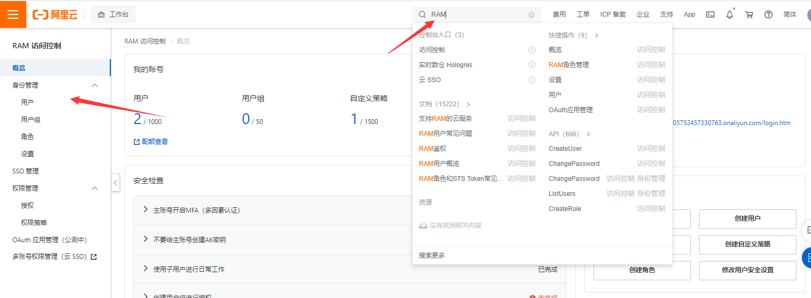Collapse the sidebar with the arrow handle
This screenshot has width=811, height=298.
point(116,183)
